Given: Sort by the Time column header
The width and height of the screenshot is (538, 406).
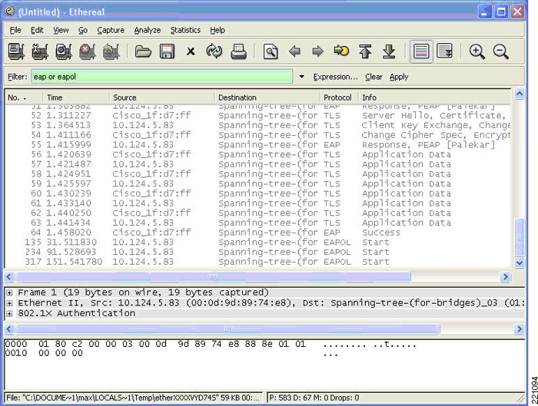Looking at the screenshot, I should click(x=76, y=97).
